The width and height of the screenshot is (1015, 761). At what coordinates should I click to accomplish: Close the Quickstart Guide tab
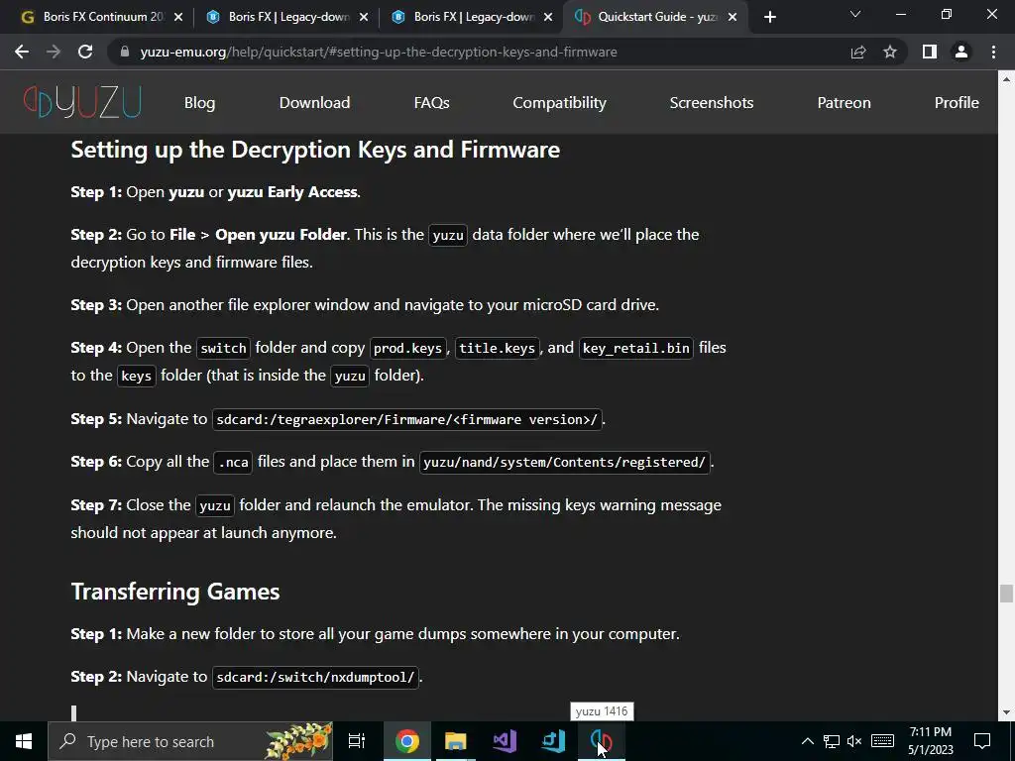pyautogui.click(x=733, y=18)
